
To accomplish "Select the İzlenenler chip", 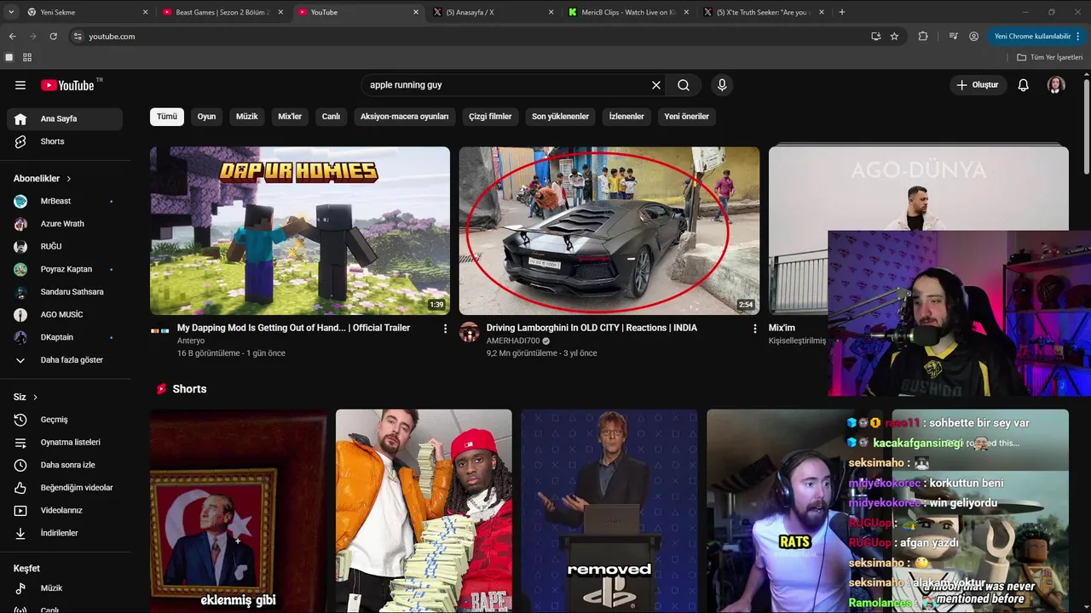I will click(626, 117).
